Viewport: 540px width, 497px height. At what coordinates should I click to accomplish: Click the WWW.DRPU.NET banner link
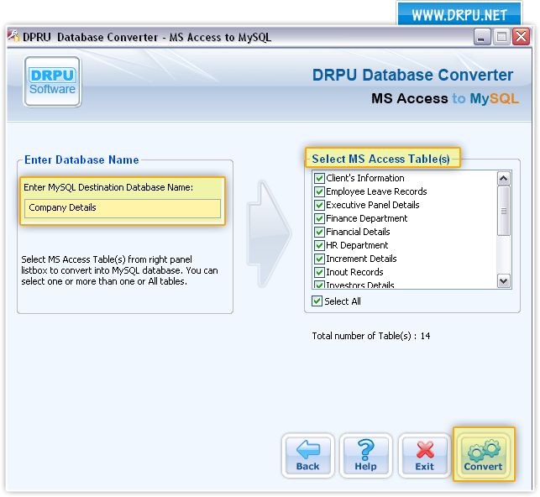click(x=459, y=15)
